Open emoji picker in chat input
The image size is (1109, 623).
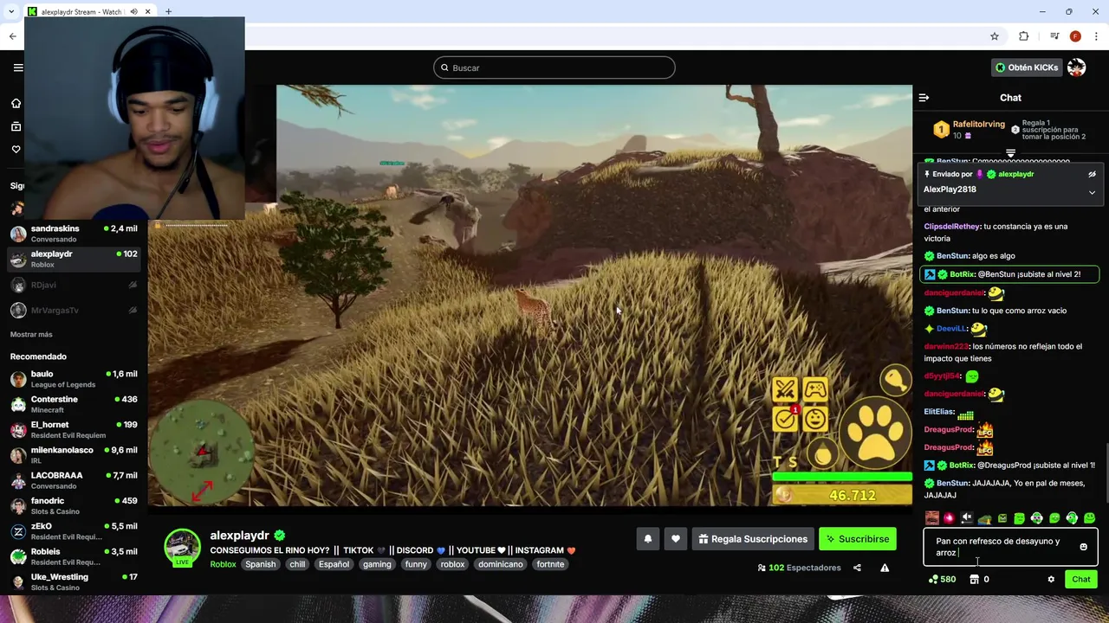(1083, 547)
